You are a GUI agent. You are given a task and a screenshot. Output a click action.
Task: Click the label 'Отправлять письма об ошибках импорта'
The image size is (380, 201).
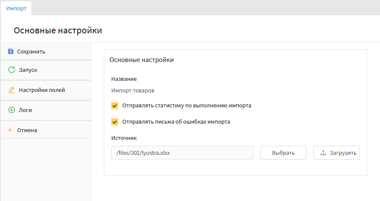[176, 121]
